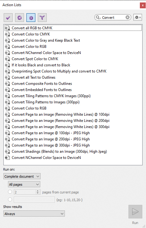Image resolution: width=146 pixels, height=228 pixels.
Task: Open the Show results Always dropdown
Action: click(x=34, y=213)
